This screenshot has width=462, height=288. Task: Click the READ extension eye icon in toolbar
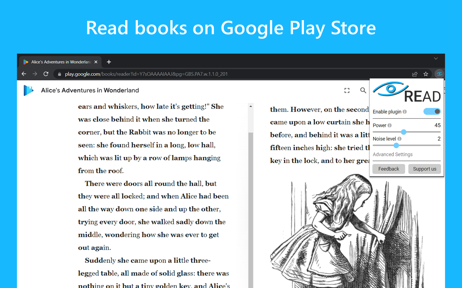(x=439, y=74)
